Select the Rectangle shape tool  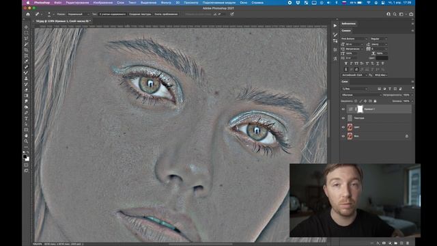pyautogui.click(x=26, y=130)
